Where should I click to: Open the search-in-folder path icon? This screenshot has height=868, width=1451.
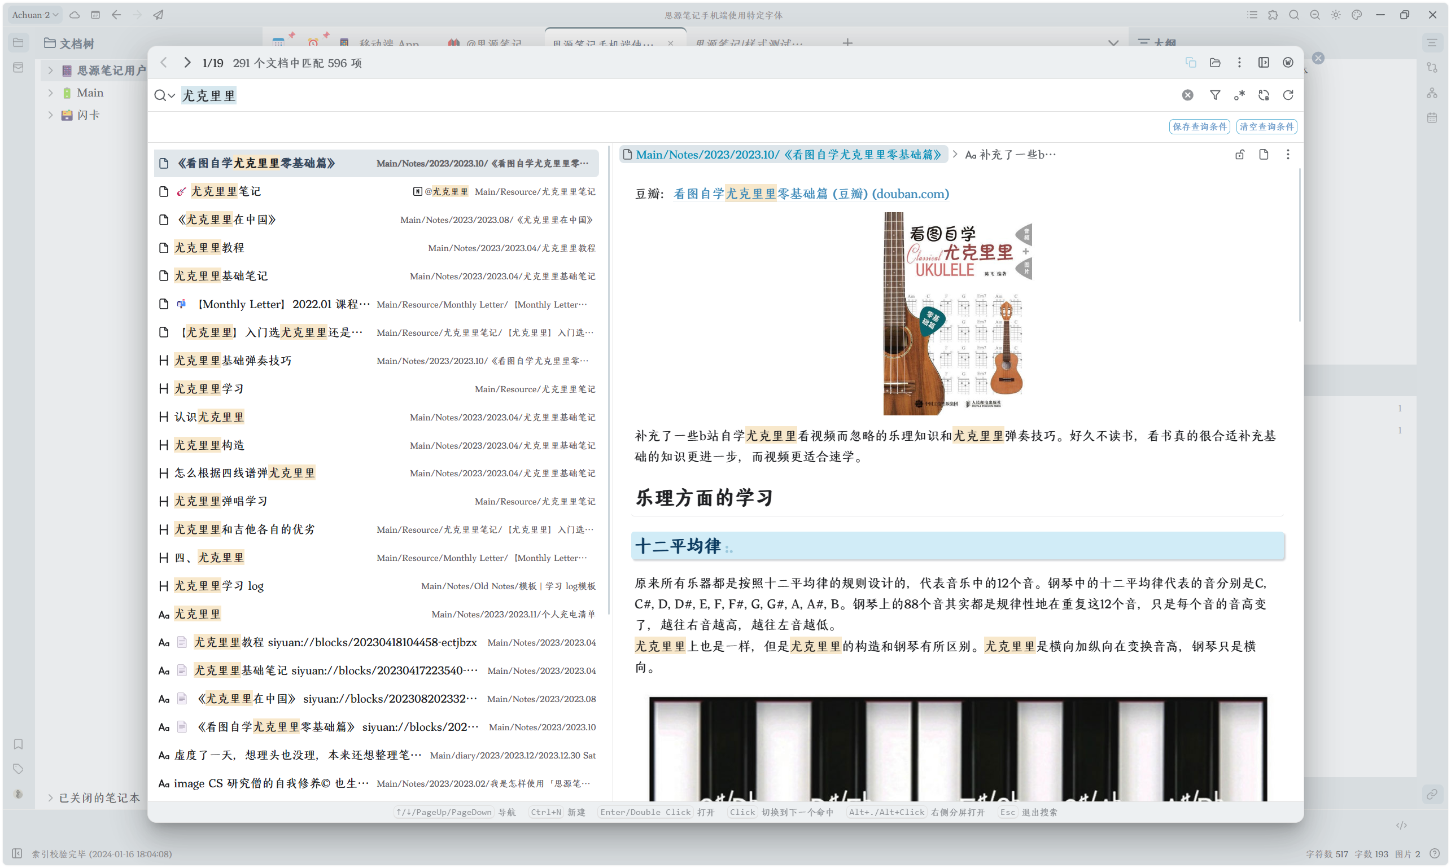pos(1214,63)
